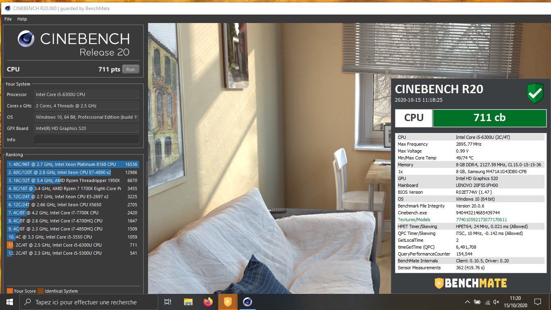
Task: Click the battery power tray icon
Action: coord(477,302)
